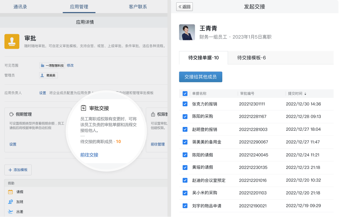The image size is (339, 217).
Task: Open the 客户联系 tab
Action: (138, 6)
